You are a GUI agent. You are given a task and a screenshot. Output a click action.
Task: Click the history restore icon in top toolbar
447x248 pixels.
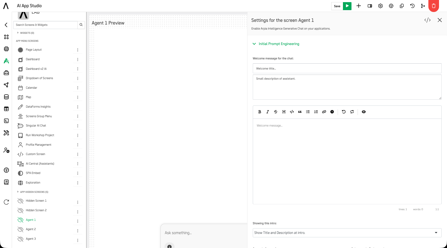[x=412, y=6]
